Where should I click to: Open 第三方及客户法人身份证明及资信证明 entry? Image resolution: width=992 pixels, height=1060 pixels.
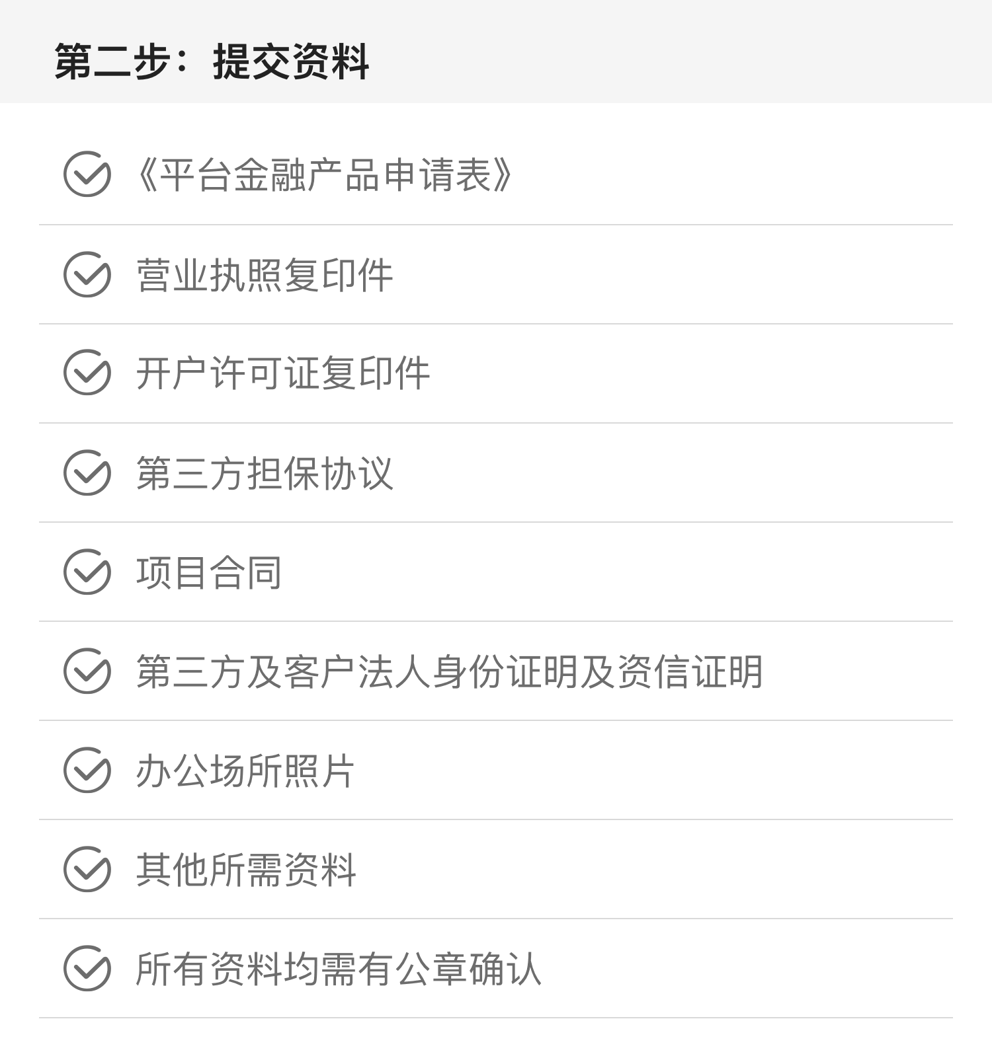coord(496,671)
